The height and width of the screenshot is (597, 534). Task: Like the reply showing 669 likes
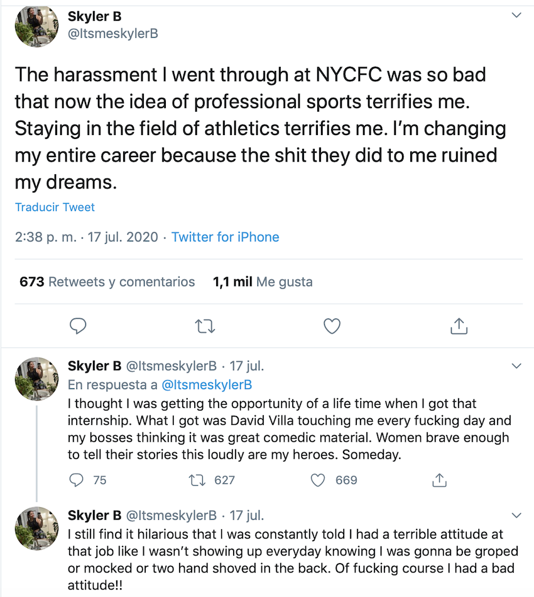318,480
